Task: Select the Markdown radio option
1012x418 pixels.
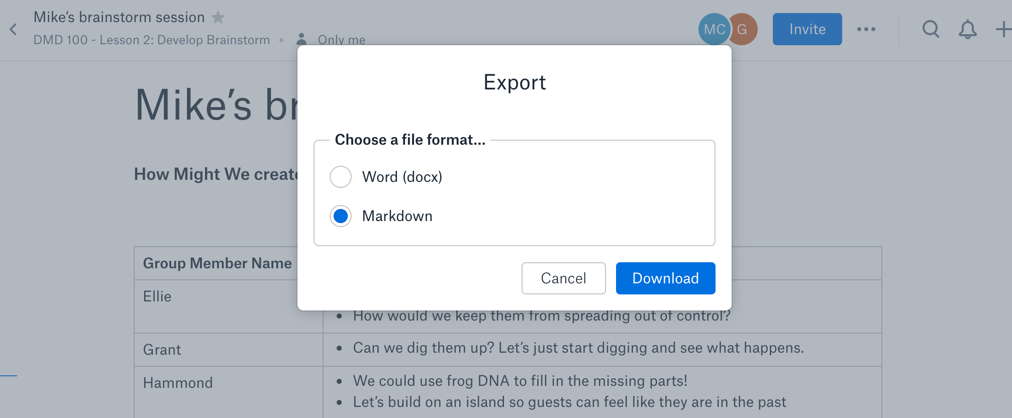Action: click(341, 216)
